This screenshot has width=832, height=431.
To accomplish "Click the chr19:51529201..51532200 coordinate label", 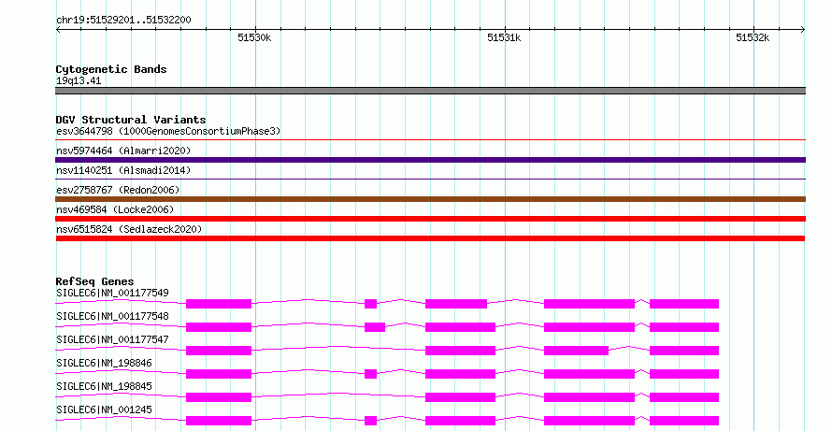I will pos(123,20).
